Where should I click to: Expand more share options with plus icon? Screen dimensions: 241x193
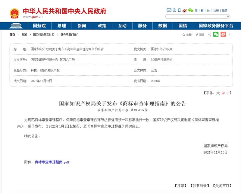tap(229, 34)
